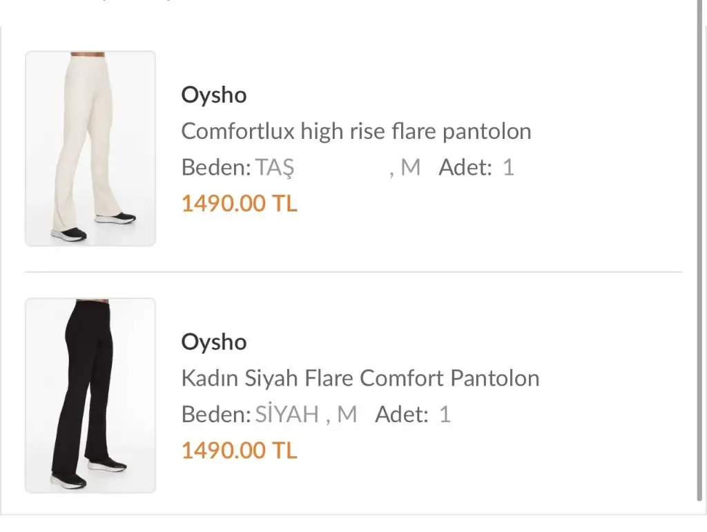Open the black flare pants thumbnail

click(x=90, y=395)
